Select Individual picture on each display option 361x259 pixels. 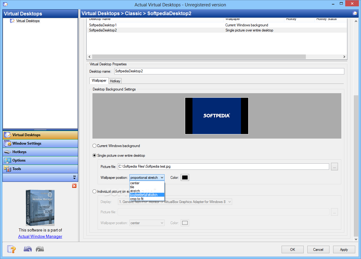[94, 192]
